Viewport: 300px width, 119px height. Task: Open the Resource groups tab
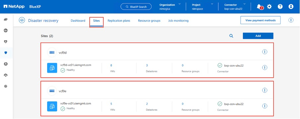pos(149,20)
